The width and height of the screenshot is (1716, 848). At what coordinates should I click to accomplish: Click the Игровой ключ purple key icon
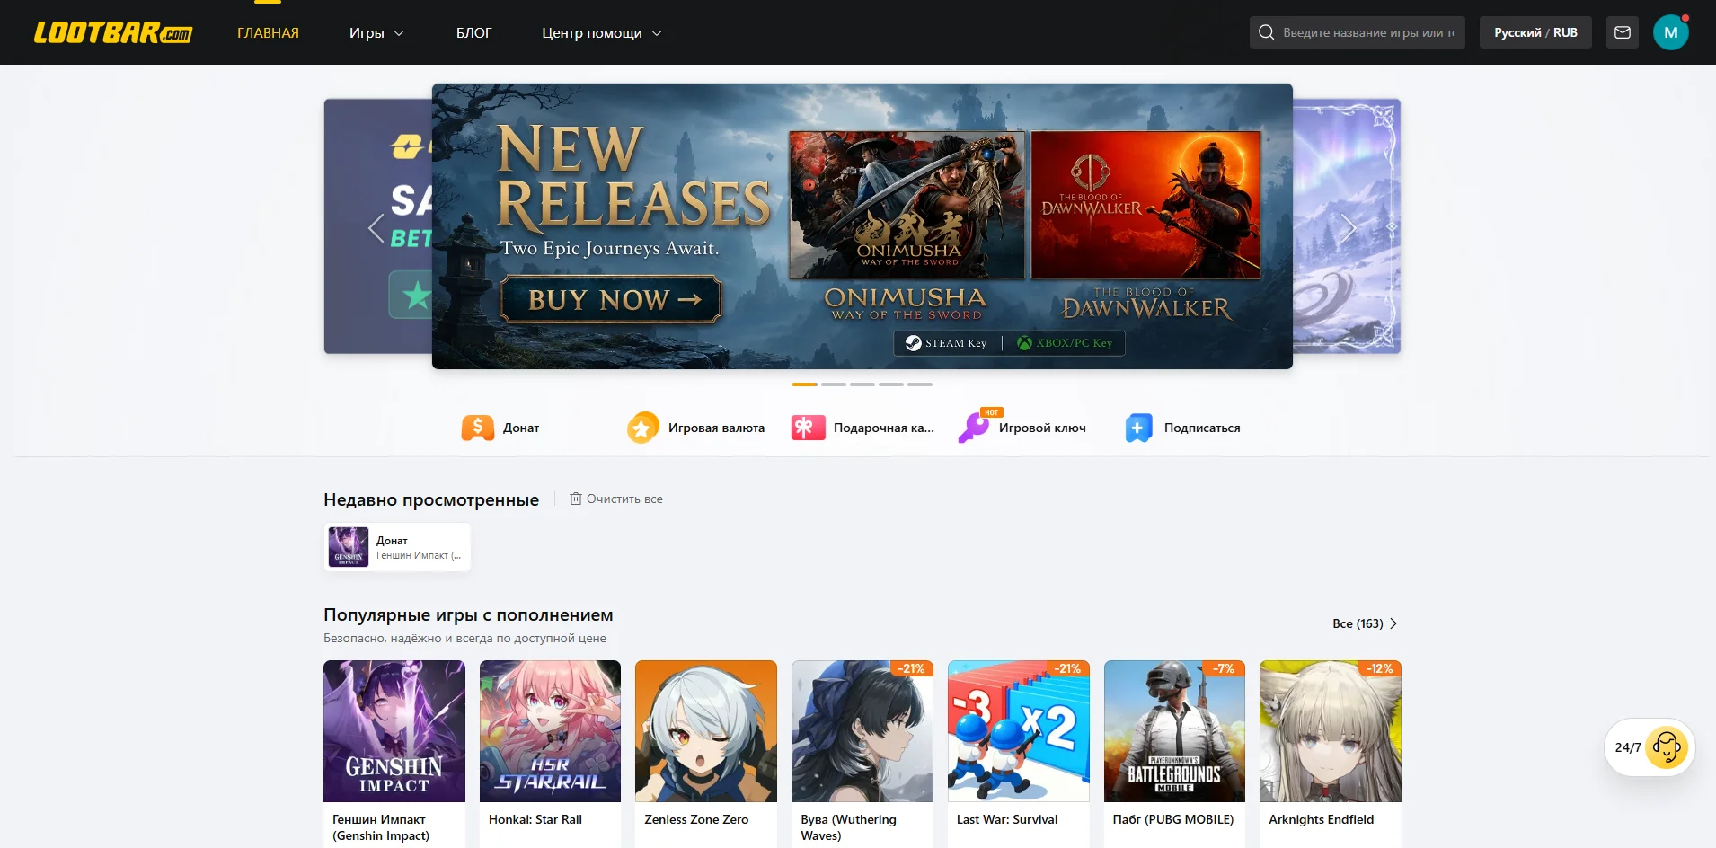[974, 428]
